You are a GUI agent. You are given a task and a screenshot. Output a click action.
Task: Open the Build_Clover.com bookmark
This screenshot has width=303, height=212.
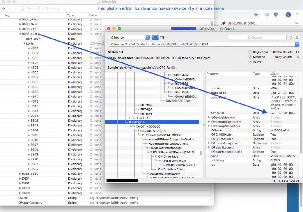point(239,23)
